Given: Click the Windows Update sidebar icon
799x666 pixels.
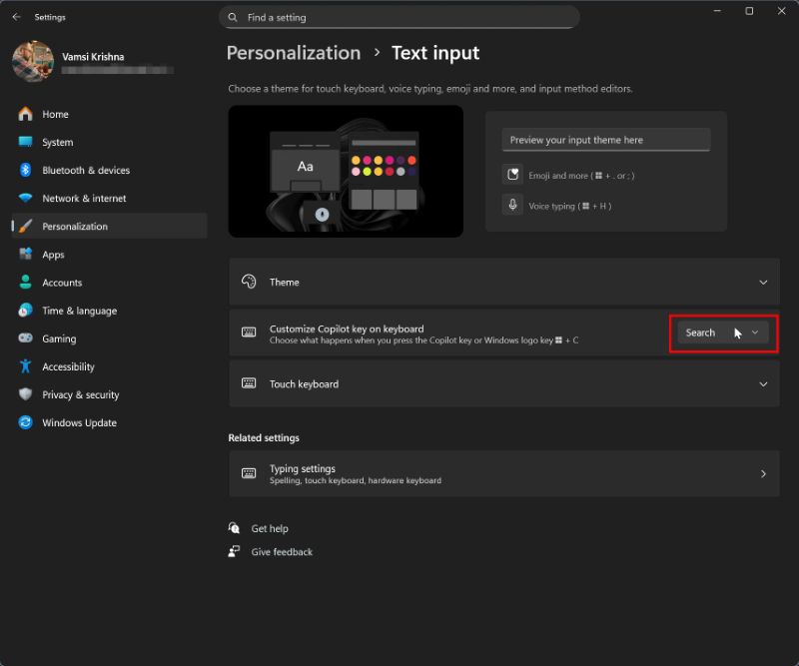Looking at the screenshot, I should pos(25,423).
